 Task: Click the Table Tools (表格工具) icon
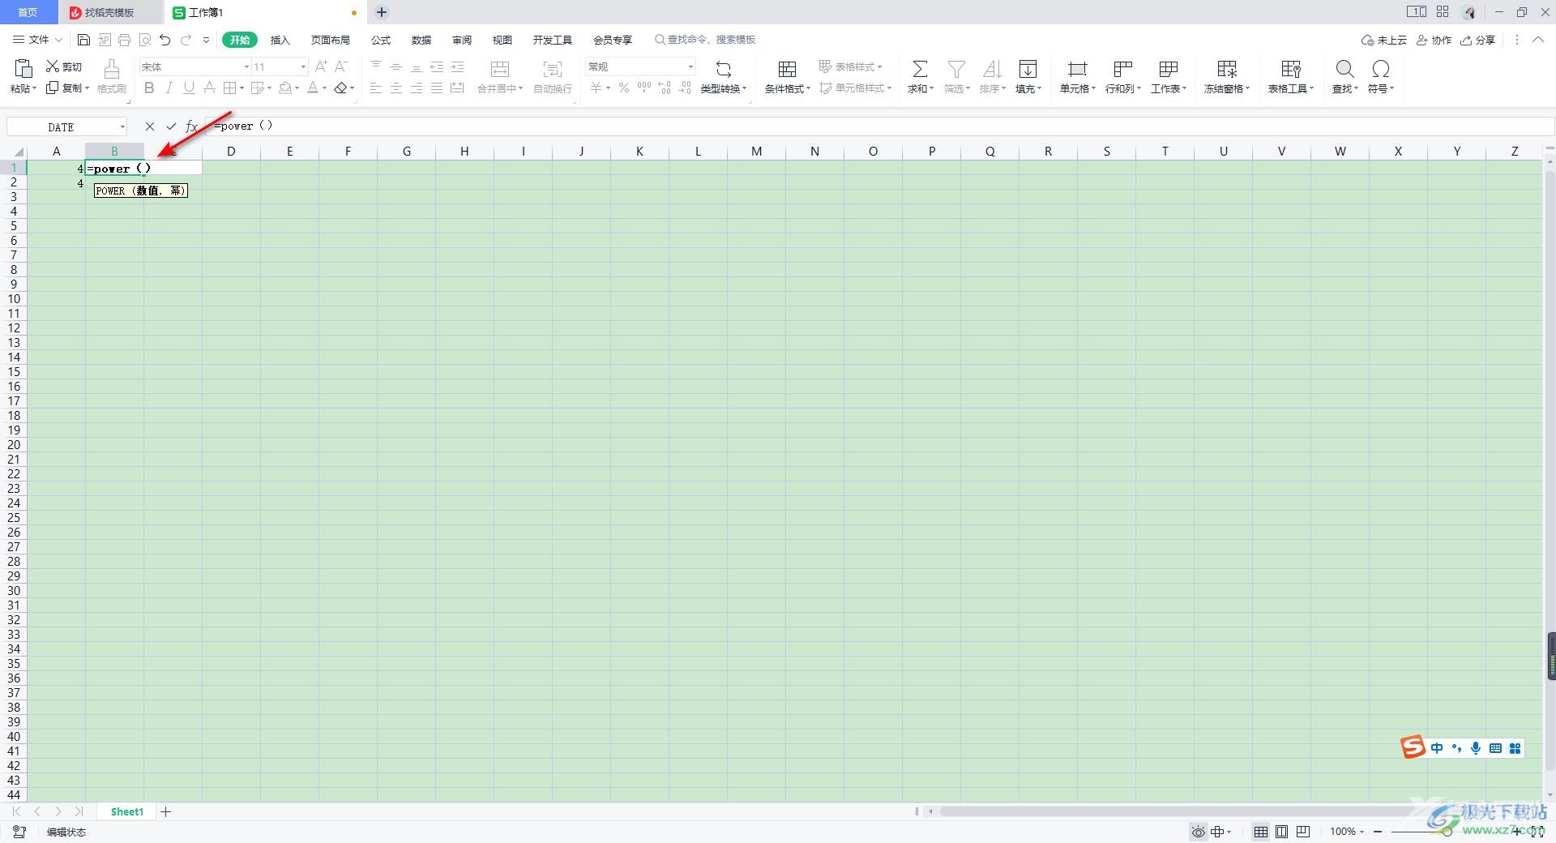(x=1290, y=69)
